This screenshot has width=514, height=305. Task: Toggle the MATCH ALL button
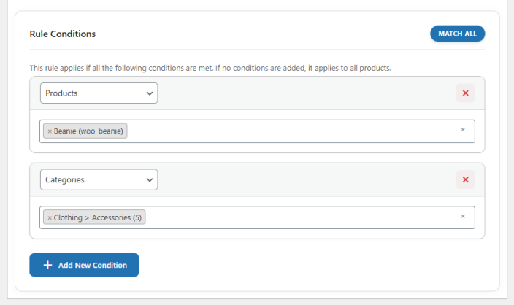pos(457,34)
